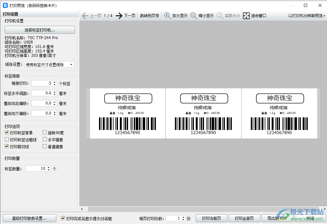Click 放大显示 label in toolbar
327x224 pixels.
180,16
